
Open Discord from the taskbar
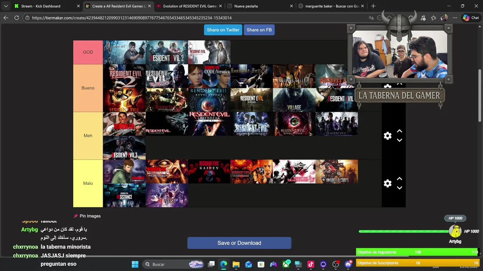click(348, 264)
